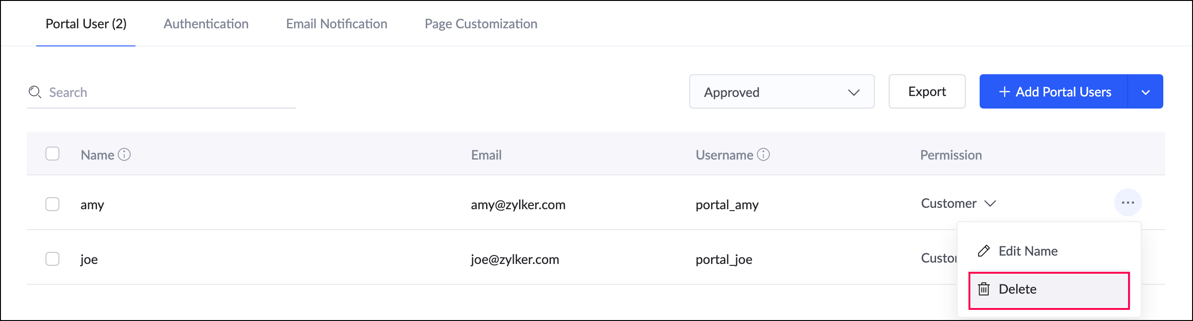Expand the Add Portal Users arrow dropdown
This screenshot has width=1193, height=321.
tap(1145, 92)
